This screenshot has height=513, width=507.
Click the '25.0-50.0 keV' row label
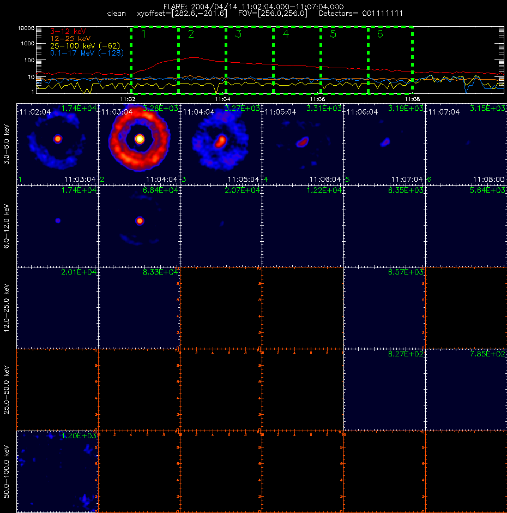point(7,390)
